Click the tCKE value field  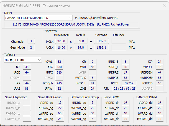93,89
